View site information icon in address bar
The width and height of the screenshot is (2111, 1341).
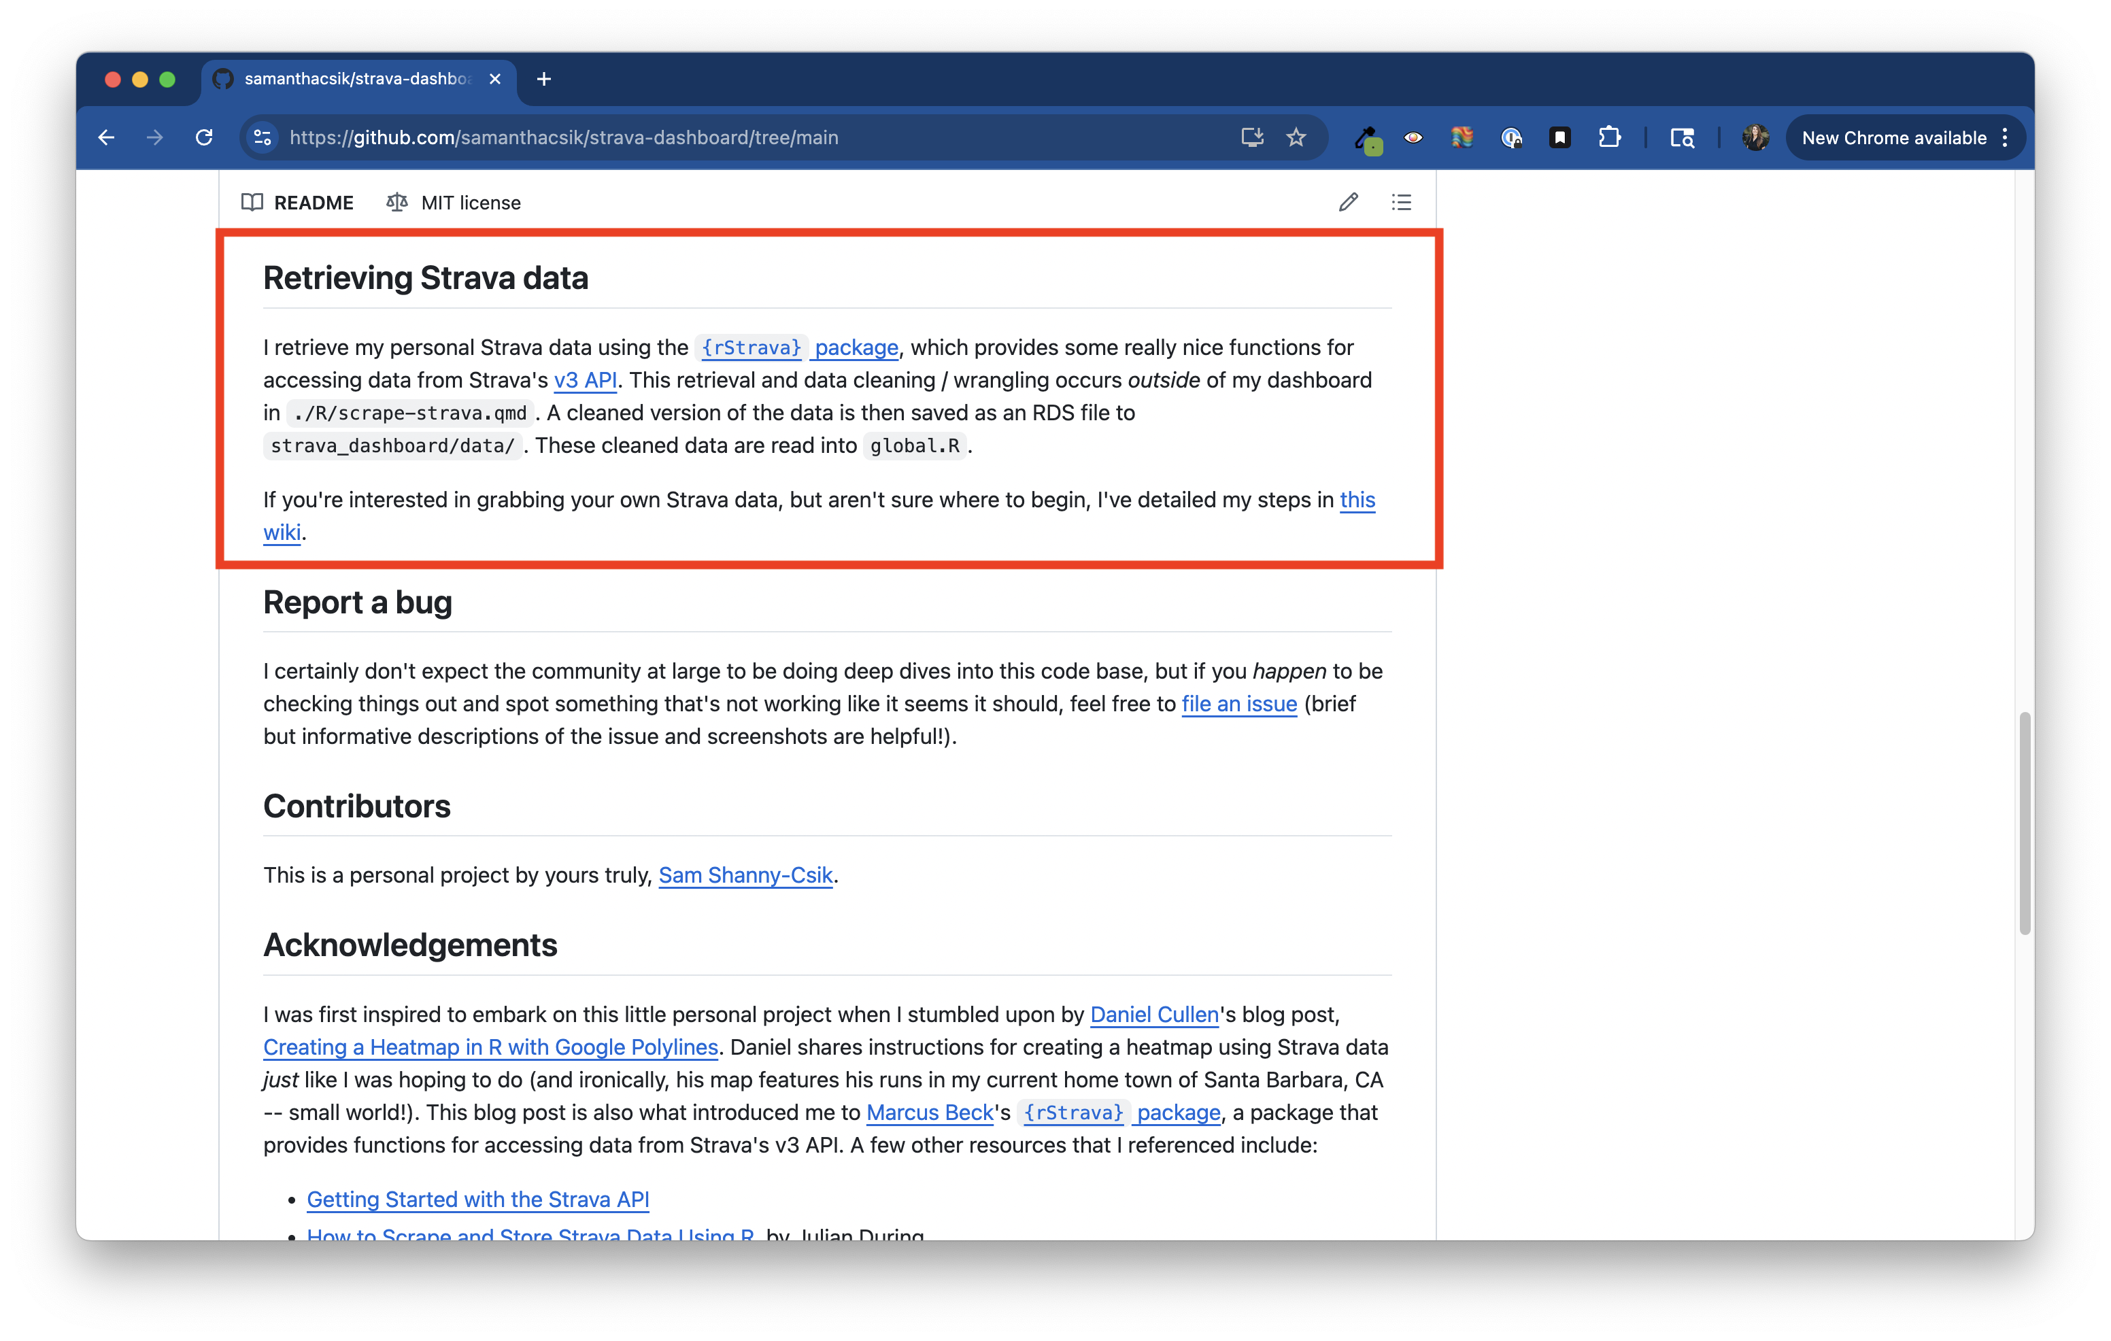pos(262,137)
